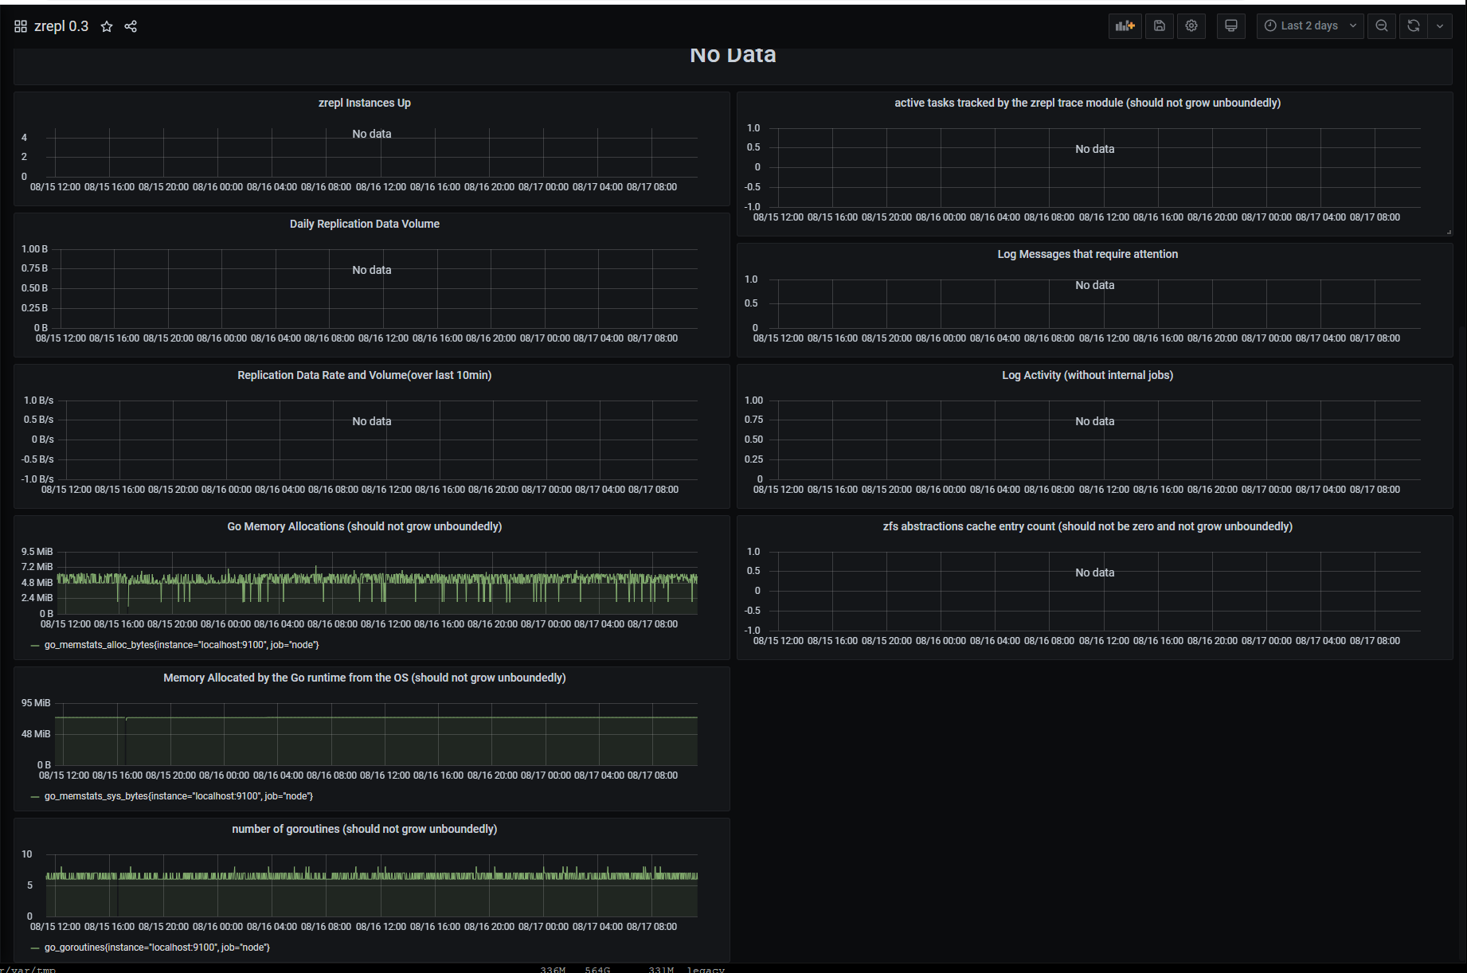Share the zrepl dashboard via the share icon
This screenshot has height=973, width=1467.
tap(130, 26)
